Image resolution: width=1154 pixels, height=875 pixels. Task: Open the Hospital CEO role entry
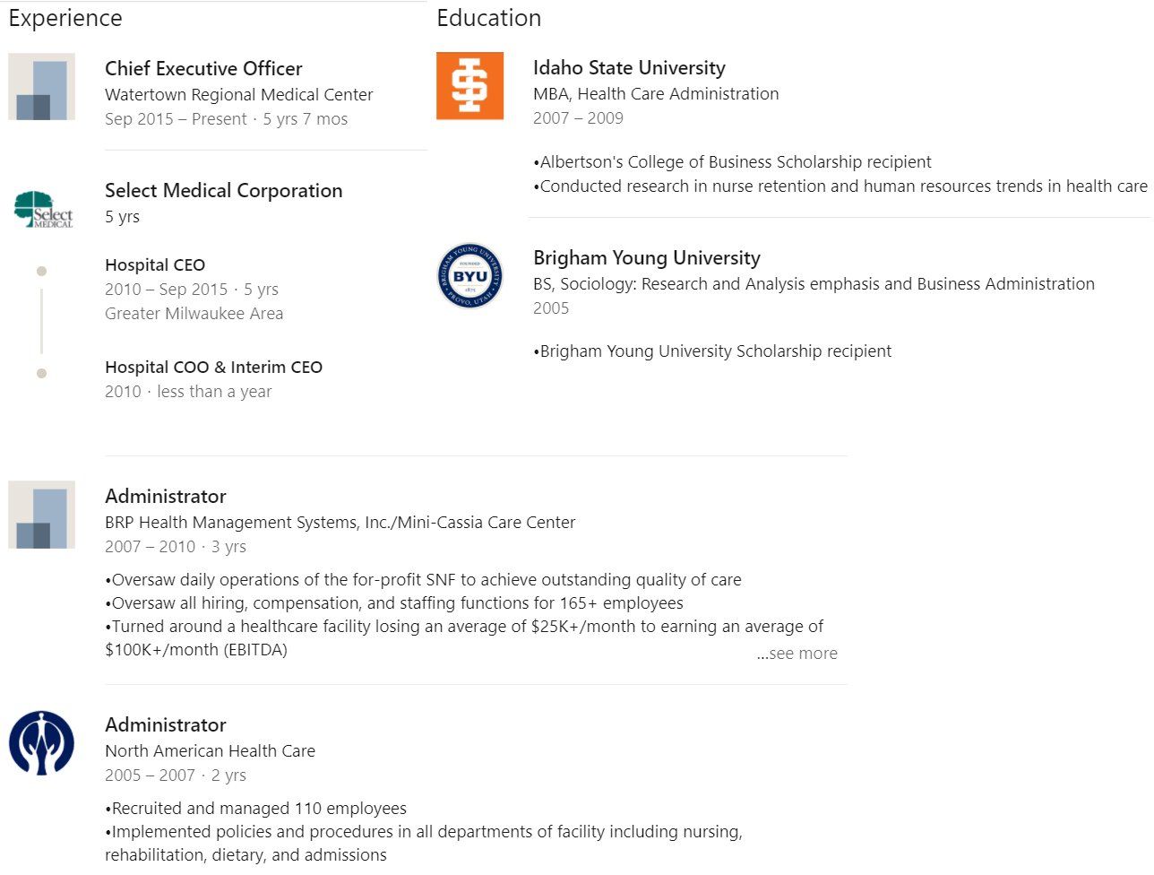point(155,264)
